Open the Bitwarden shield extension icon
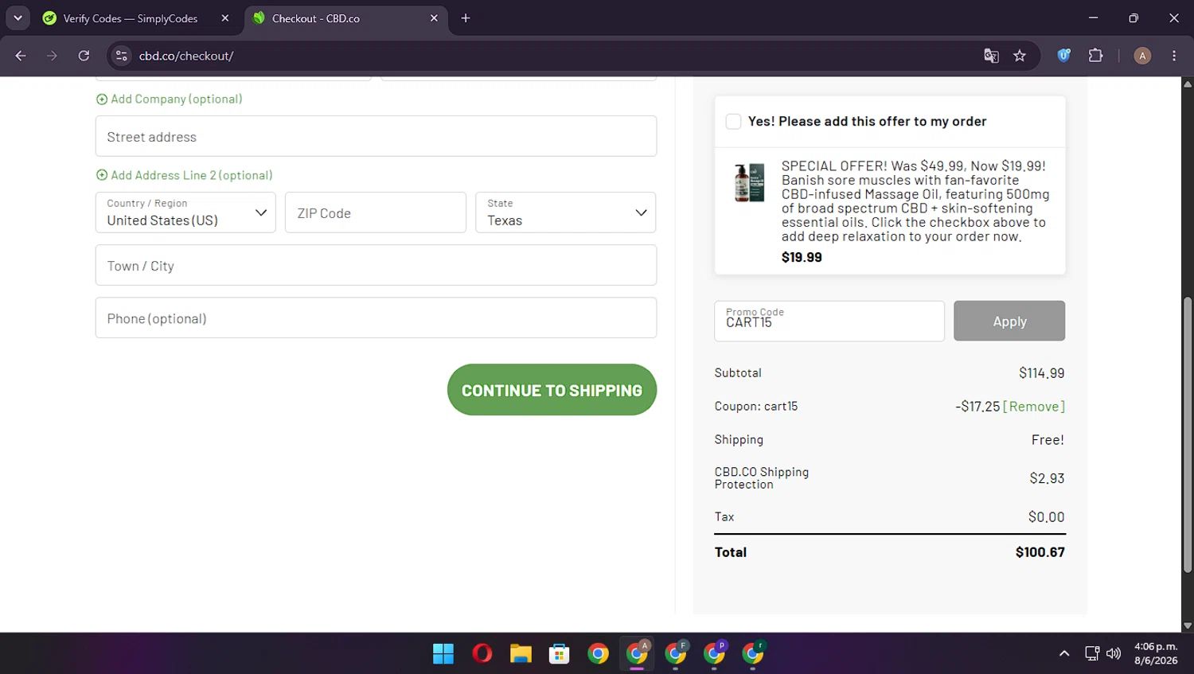 1064,56
